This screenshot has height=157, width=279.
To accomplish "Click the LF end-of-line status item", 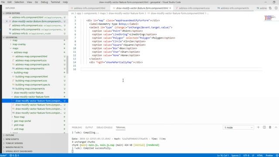I will click(x=253, y=155).
